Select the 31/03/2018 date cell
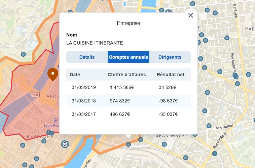The width and height of the screenshot is (255, 168). click(x=84, y=101)
